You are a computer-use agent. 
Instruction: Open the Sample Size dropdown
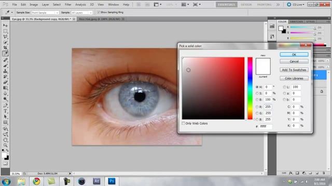(x=45, y=12)
